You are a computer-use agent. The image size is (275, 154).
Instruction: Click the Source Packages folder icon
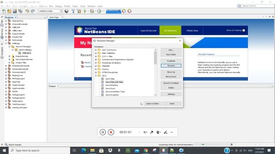(13, 47)
